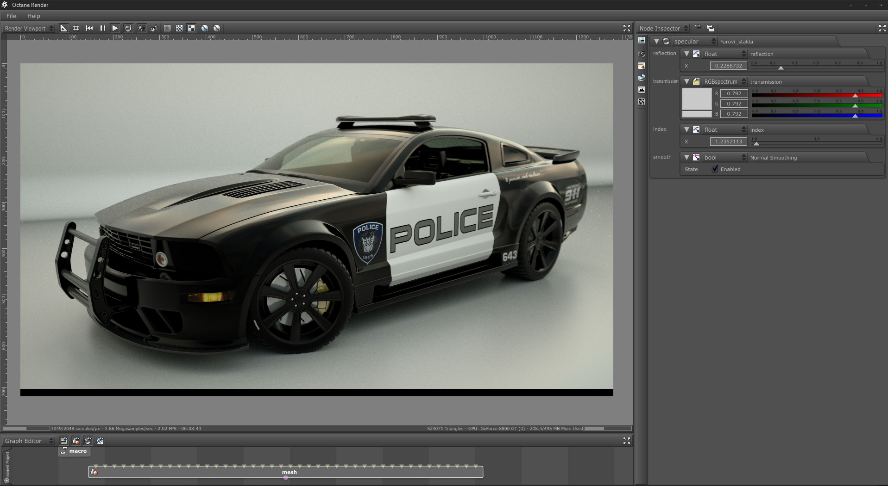
Task: Open the Node Inspector panel type dropdown
Action: pos(663,28)
